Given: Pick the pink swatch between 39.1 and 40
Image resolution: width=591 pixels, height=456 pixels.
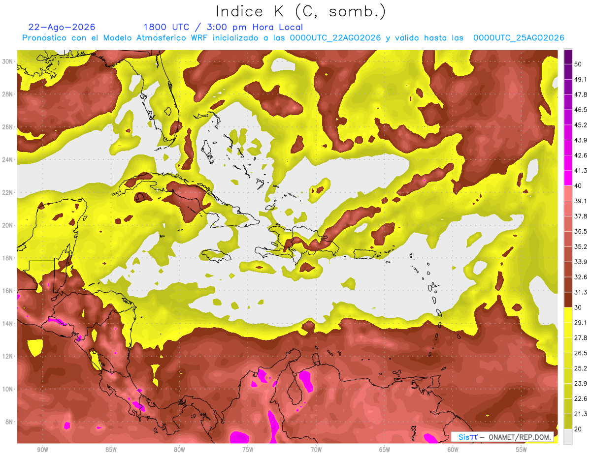Looking at the screenshot, I should pos(568,193).
